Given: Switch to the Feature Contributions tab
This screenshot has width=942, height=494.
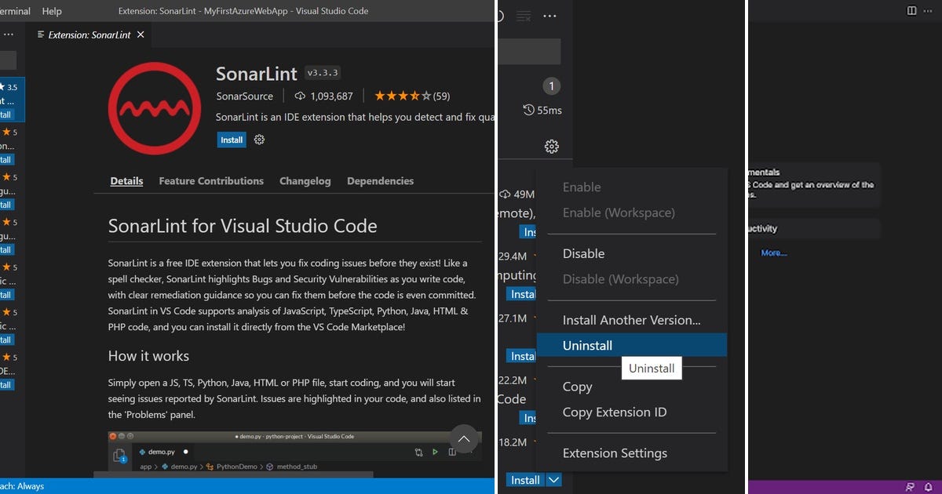Looking at the screenshot, I should [x=210, y=180].
